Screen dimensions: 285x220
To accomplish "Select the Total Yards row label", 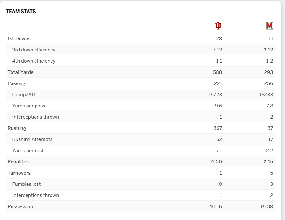I will (x=20, y=72).
